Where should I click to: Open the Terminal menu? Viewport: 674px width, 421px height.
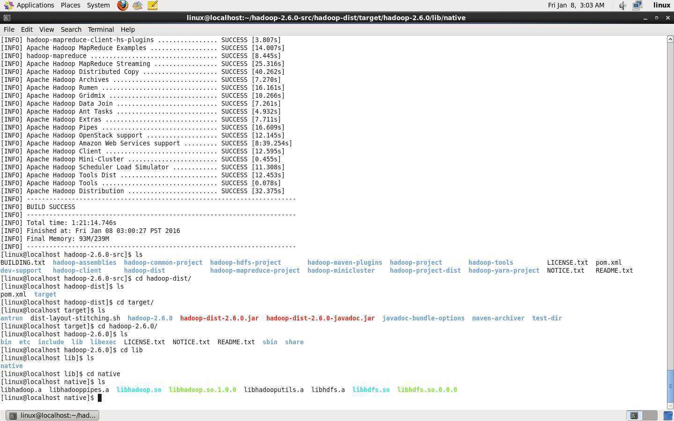point(101,29)
